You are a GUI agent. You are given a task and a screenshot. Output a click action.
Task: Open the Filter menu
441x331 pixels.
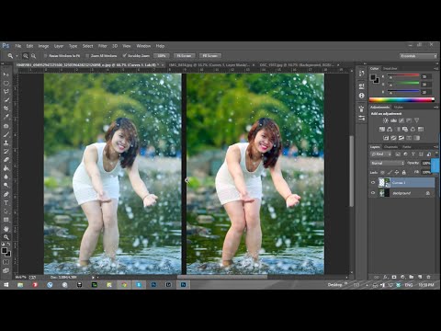click(x=103, y=46)
